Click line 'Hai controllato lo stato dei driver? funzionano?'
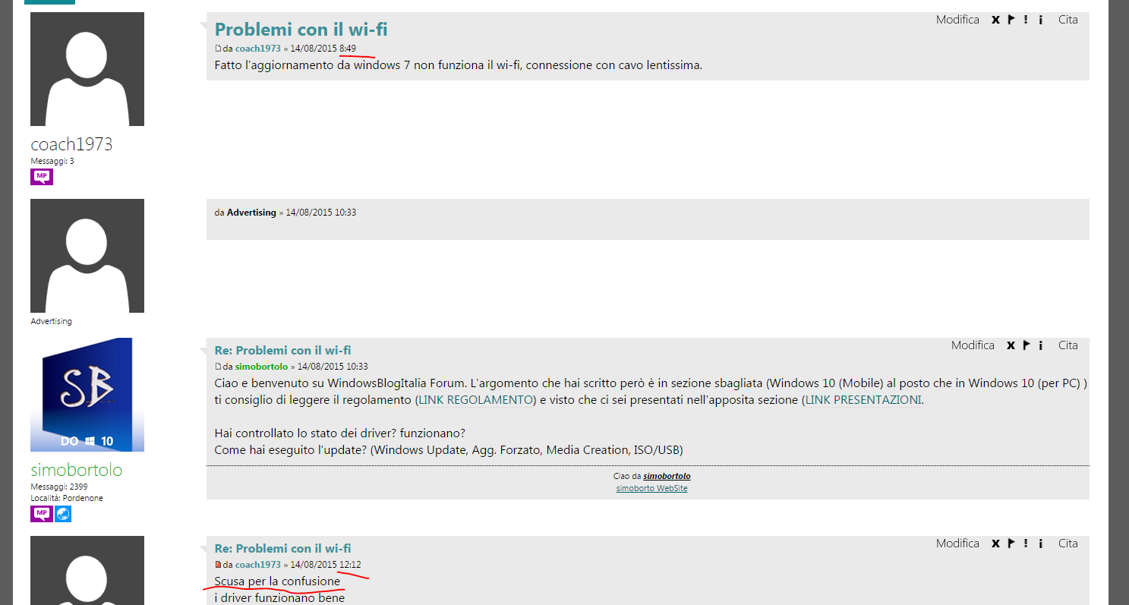The height and width of the screenshot is (605, 1129). (339, 433)
